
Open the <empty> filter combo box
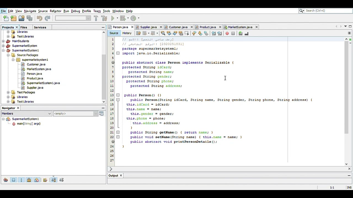tap(75, 114)
